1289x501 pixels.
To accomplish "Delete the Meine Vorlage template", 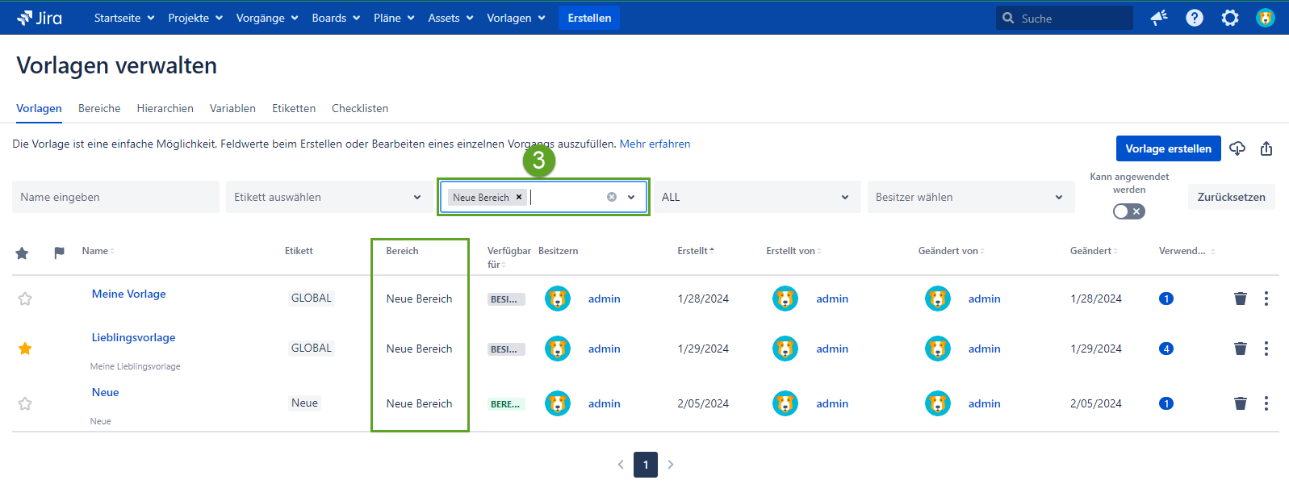I will (x=1241, y=299).
